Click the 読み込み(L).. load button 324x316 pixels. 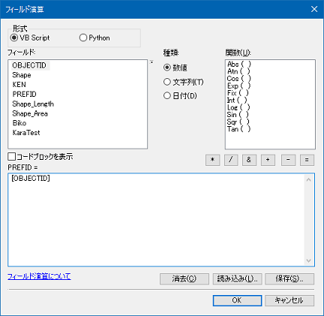[237, 278]
